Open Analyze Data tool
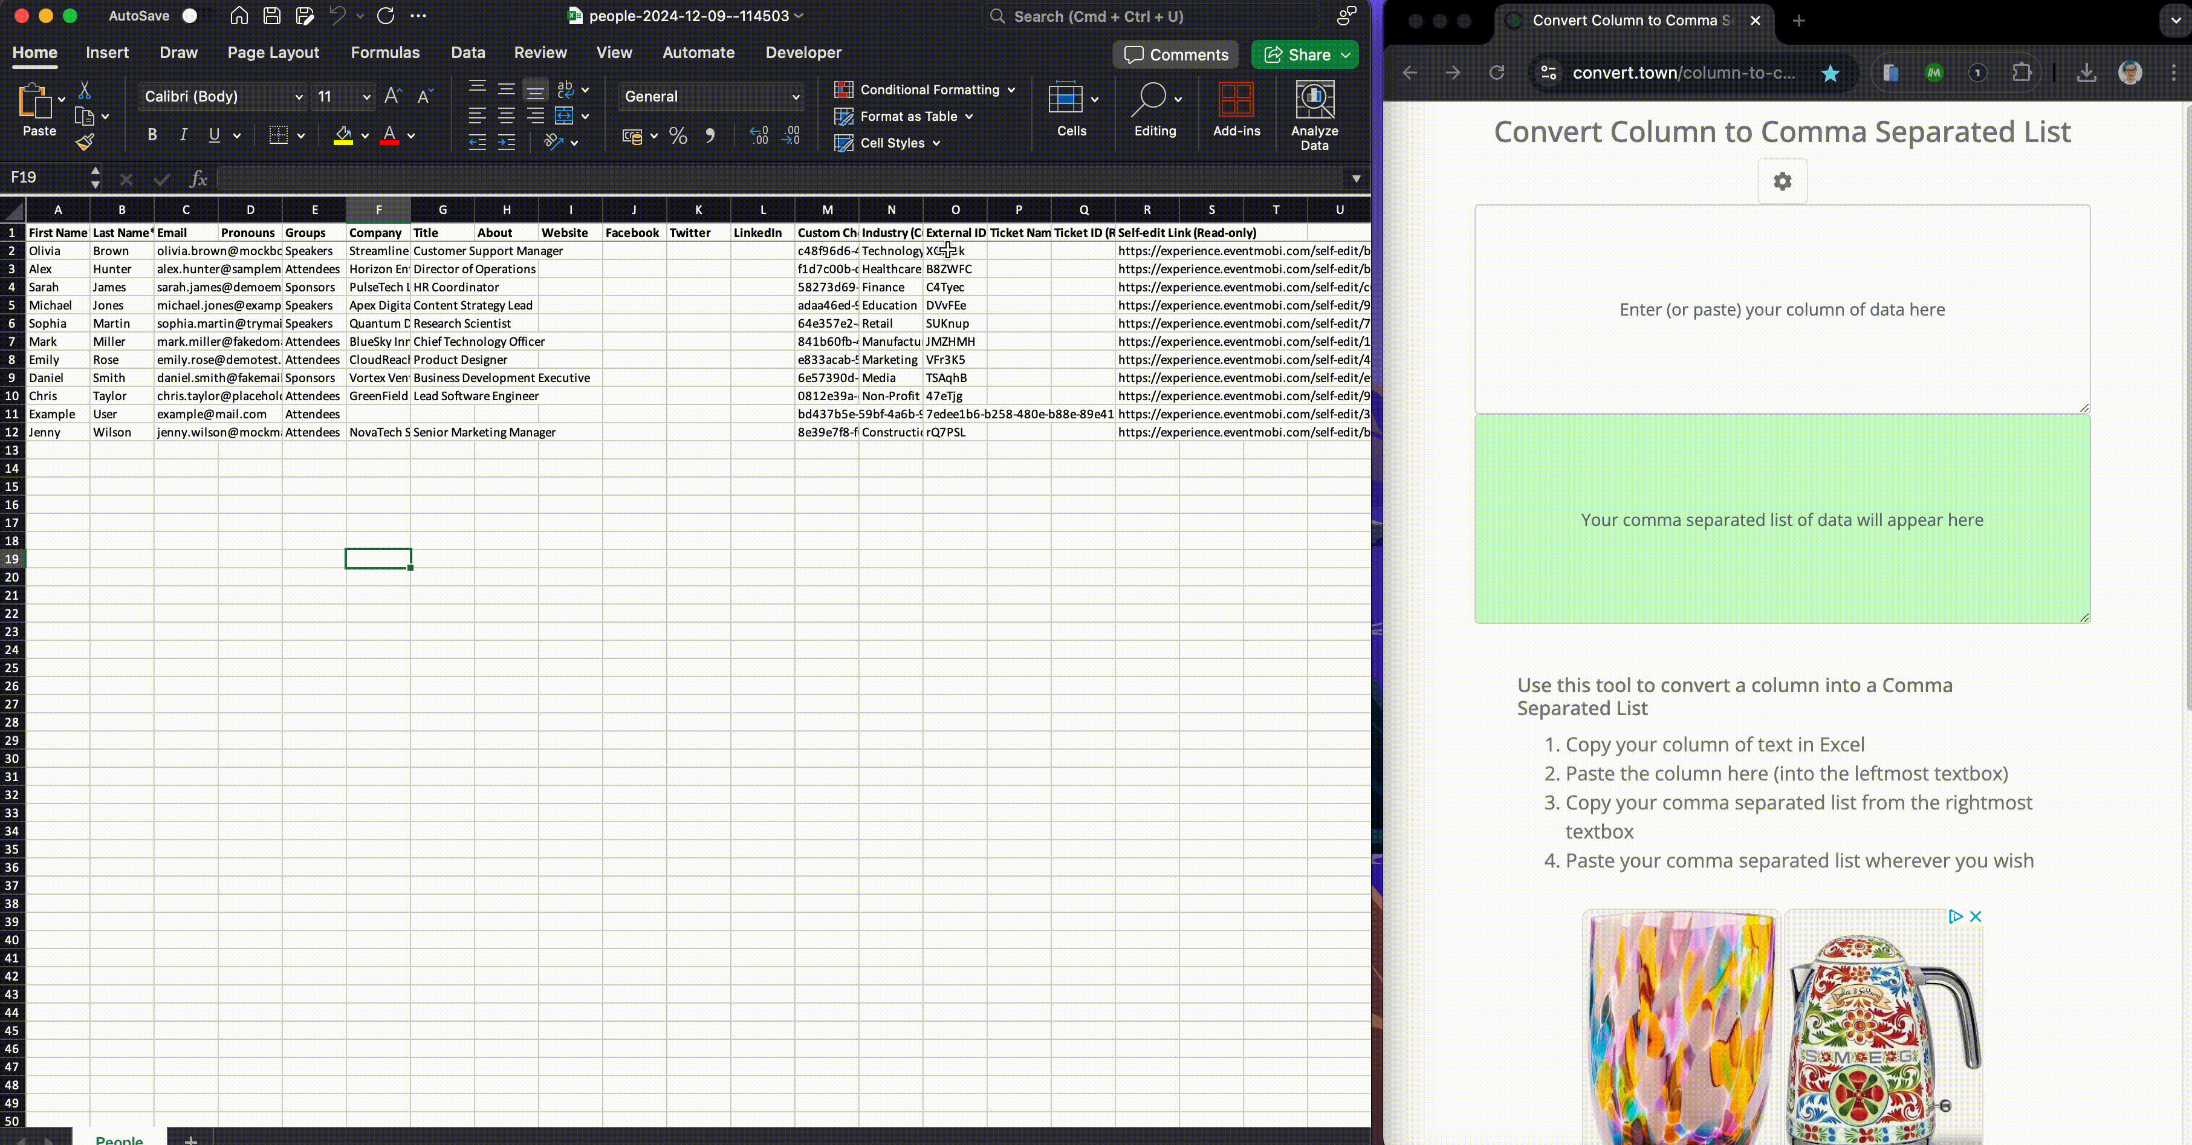The width and height of the screenshot is (2192, 1145). coord(1314,115)
